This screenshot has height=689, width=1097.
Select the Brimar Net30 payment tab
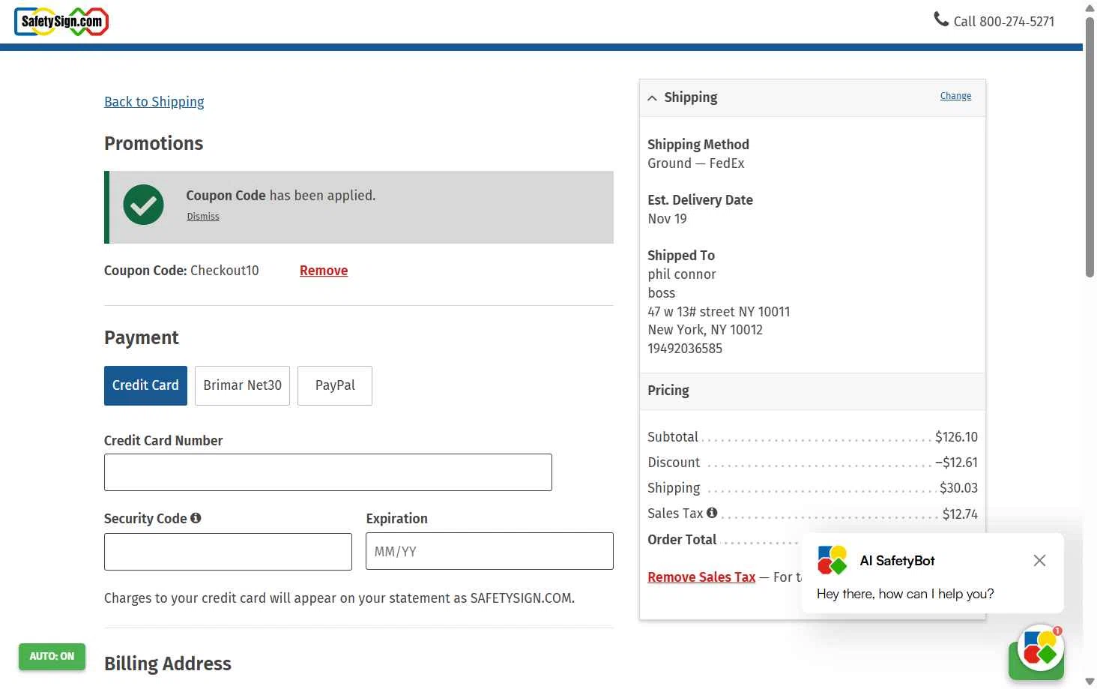[242, 385]
